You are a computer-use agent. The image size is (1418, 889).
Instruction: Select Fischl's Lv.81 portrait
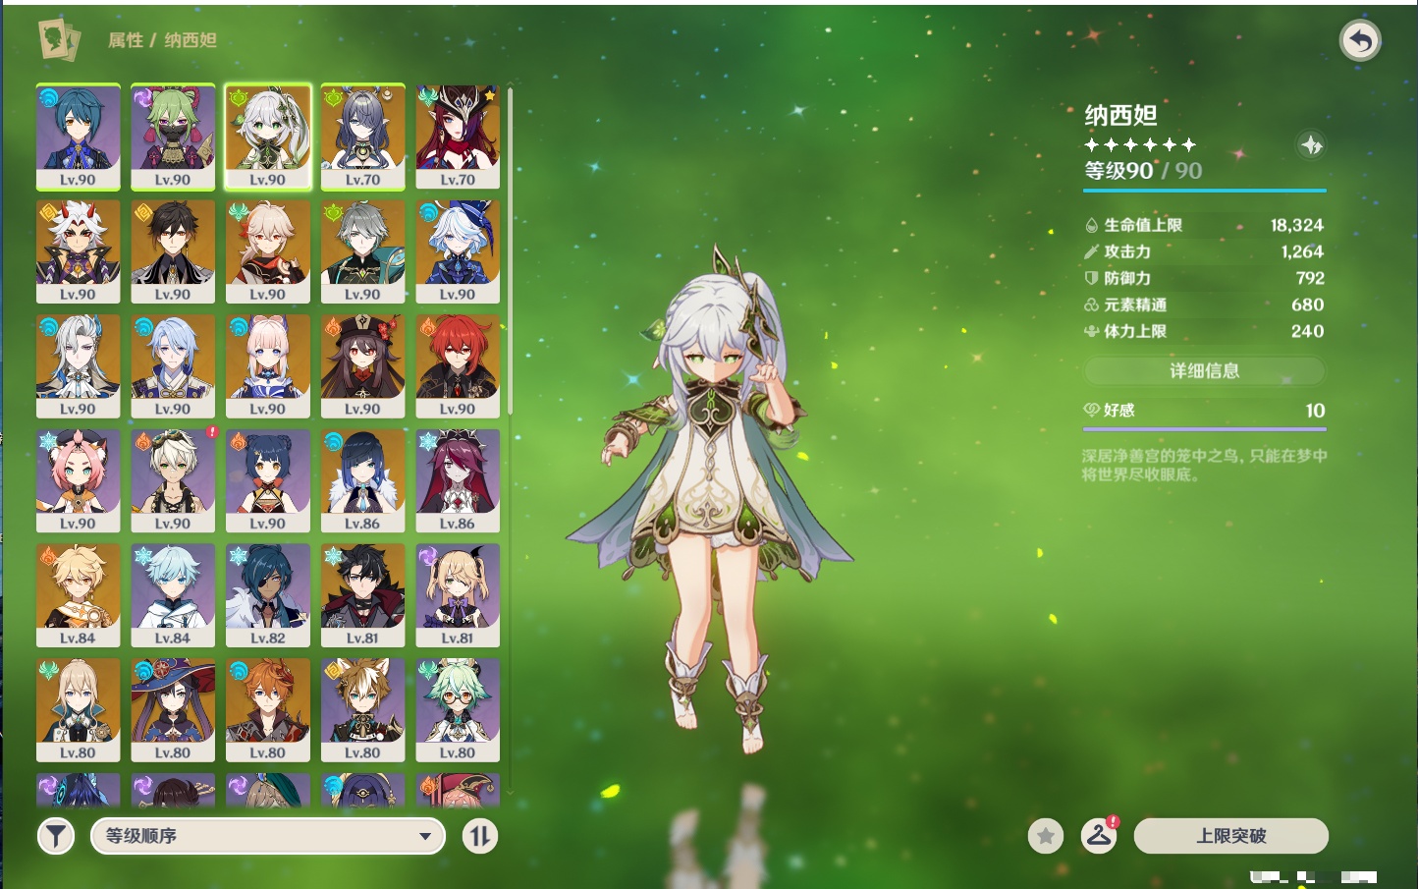tap(458, 595)
